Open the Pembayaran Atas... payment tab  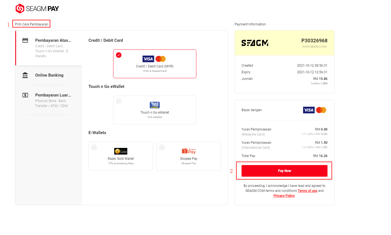(49, 48)
